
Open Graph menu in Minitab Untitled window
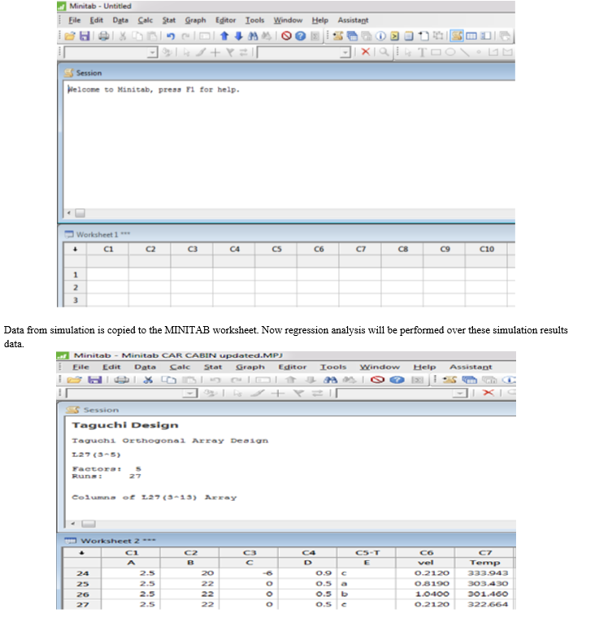[195, 20]
